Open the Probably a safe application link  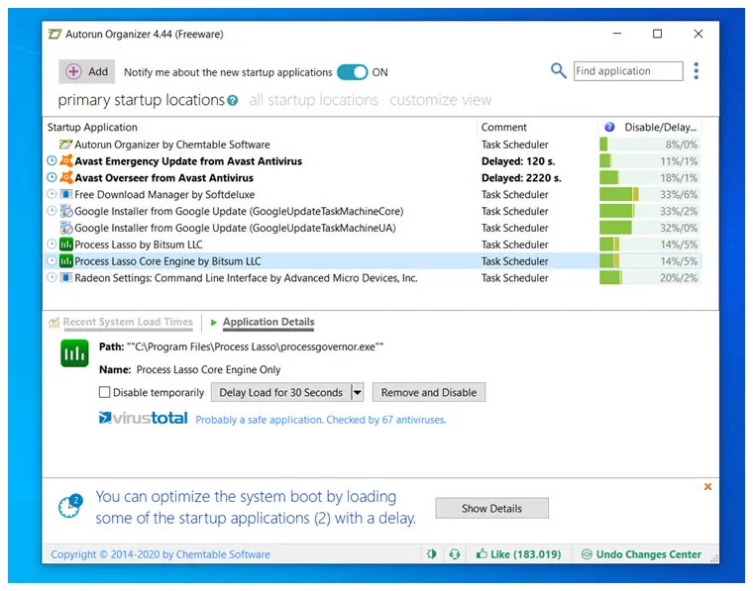[x=321, y=420]
